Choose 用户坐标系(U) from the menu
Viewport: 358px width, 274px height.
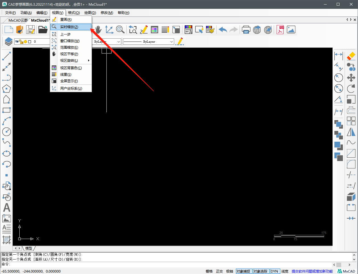(x=71, y=88)
